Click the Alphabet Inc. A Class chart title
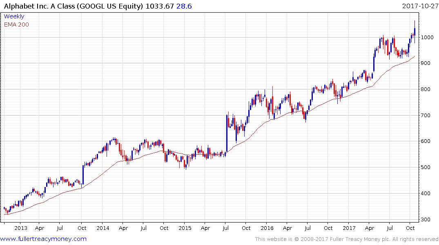Image resolution: width=439 pixels, height=245 pixels. point(74,6)
